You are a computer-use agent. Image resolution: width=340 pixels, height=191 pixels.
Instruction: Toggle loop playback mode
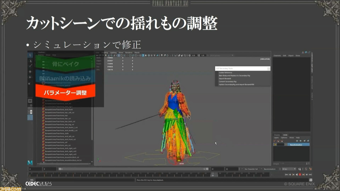tap(300, 169)
